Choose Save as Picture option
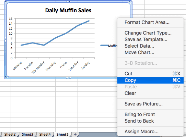The width and height of the screenshot is (186, 137). tap(150, 104)
